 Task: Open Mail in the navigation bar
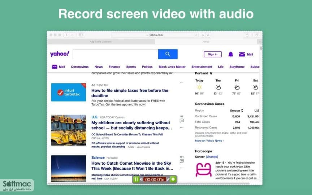click(58, 67)
